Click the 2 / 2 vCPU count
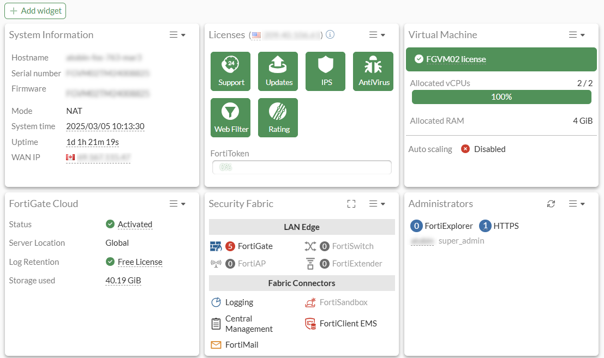Viewport: 604px width, 358px height. [585, 83]
